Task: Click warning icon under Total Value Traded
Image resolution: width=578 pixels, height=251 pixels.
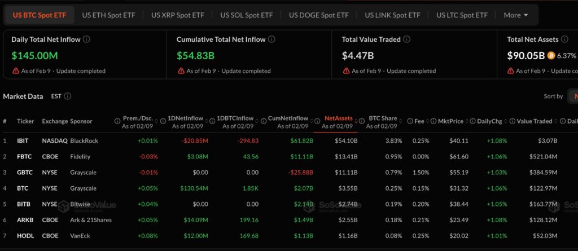Action: (346, 71)
